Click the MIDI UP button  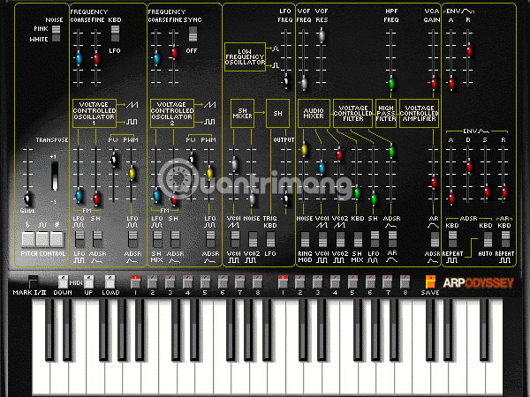click(x=88, y=281)
